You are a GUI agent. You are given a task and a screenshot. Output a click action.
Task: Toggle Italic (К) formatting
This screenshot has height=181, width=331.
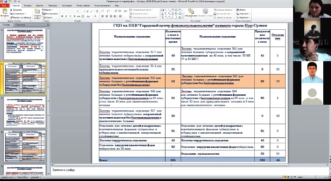(x=66, y=16)
